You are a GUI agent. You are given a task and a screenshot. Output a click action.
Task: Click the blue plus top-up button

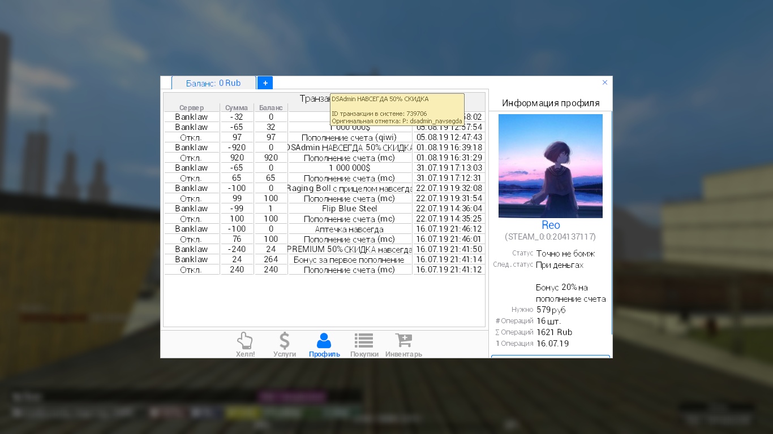tap(265, 83)
